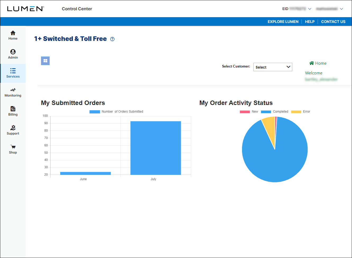Click the CONTACT US link
Viewport: 352px width, 258px height.
point(333,22)
